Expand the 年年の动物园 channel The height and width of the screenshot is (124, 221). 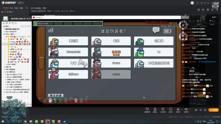pos(6,64)
